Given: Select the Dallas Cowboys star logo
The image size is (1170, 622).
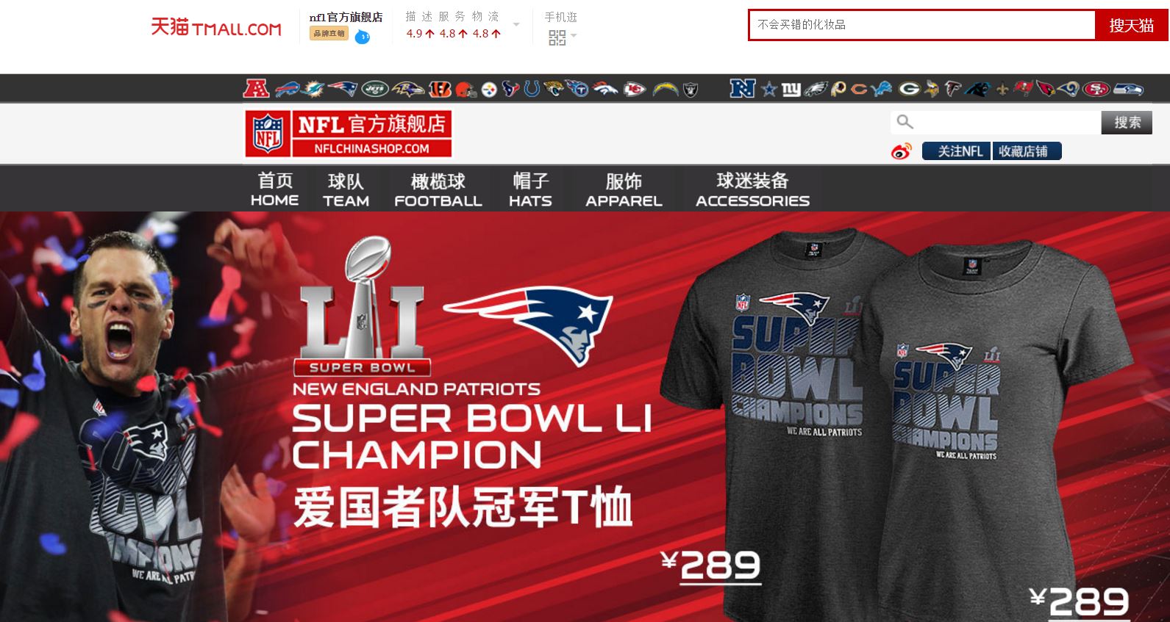Looking at the screenshot, I should [x=769, y=90].
